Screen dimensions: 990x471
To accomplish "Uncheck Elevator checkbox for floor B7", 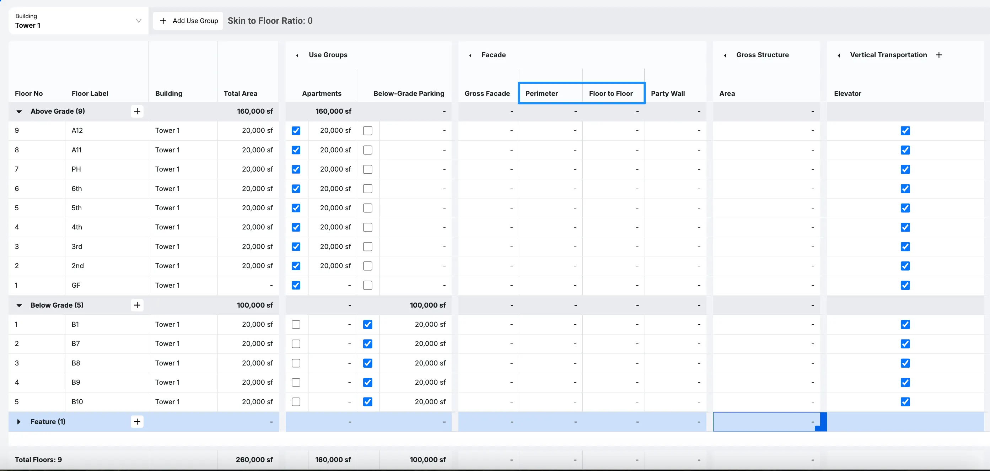I will pyautogui.click(x=905, y=343).
